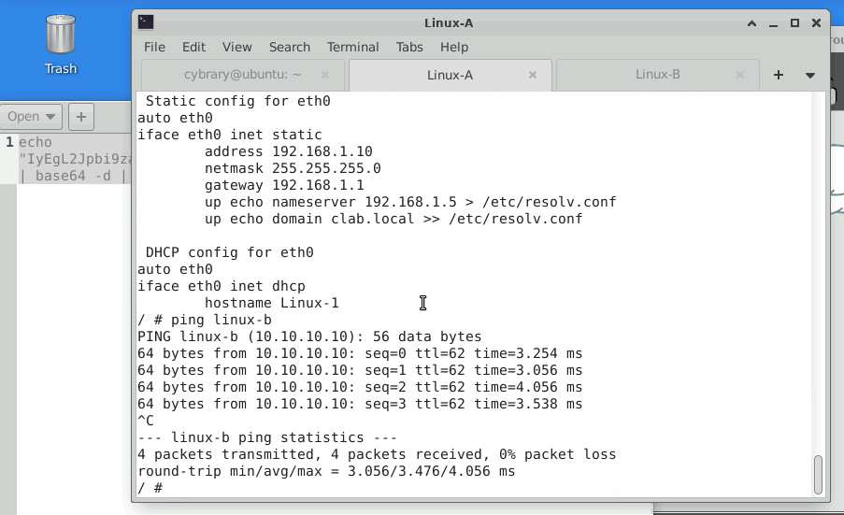This screenshot has width=844, height=515.
Task: Switch to the cybrary@ubuntu tab
Action: coord(242,75)
